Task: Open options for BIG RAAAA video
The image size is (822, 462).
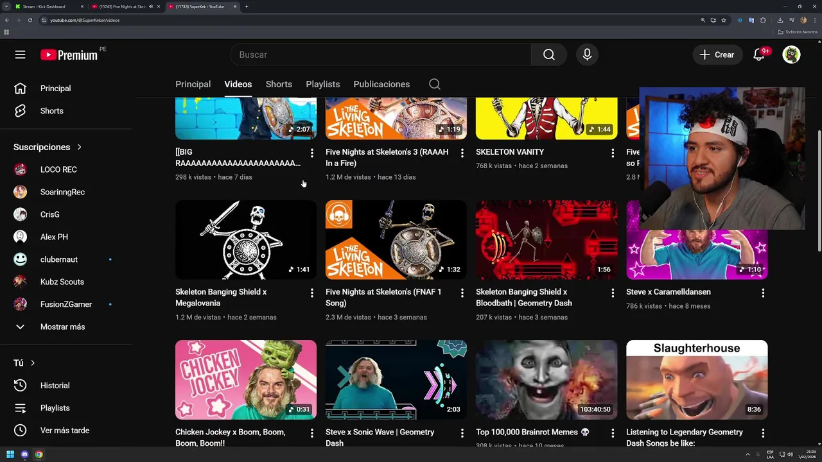Action: pos(312,153)
